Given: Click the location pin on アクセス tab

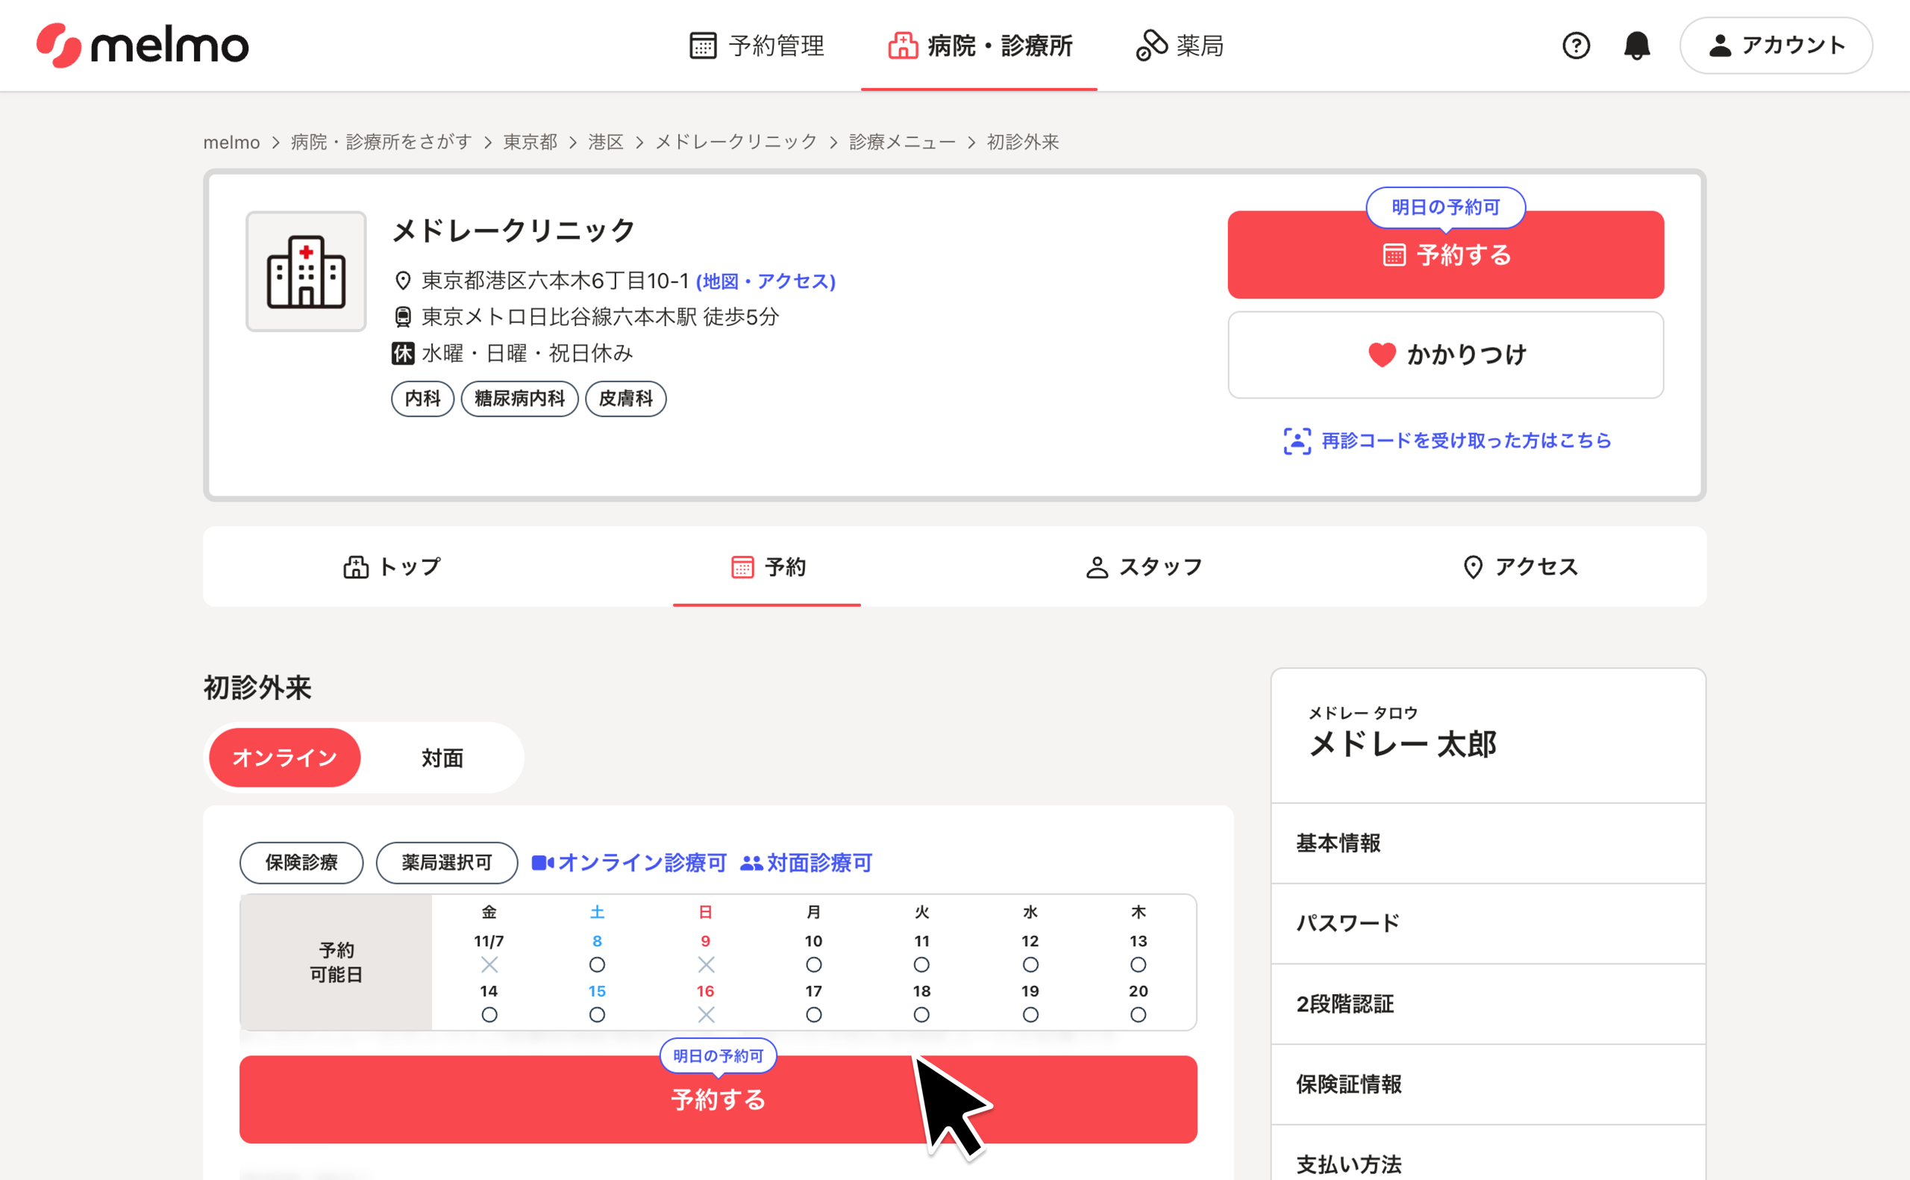Looking at the screenshot, I should [1473, 567].
